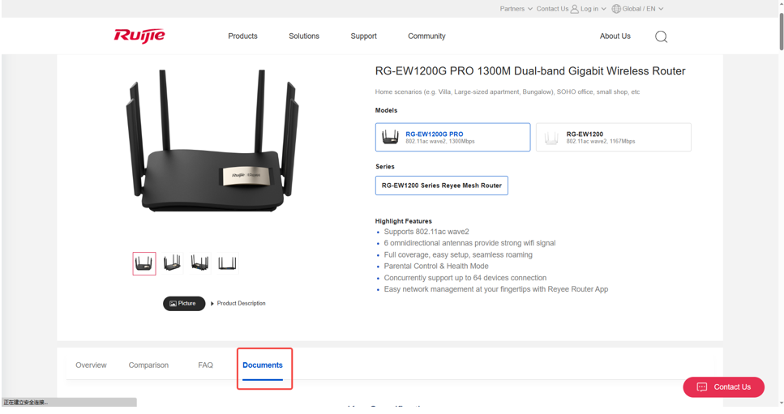Click the RG-EW1200G PRO model router icon

[x=390, y=137]
